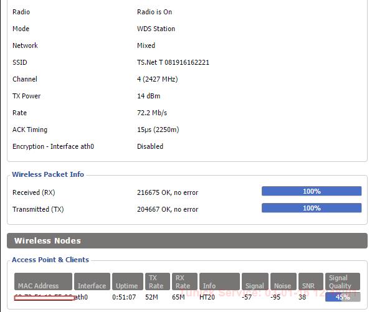372x312 pixels.
Task: Click the Channel label
Action: click(x=25, y=79)
